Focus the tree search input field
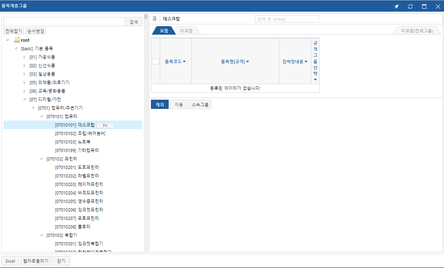The height and width of the screenshot is (268, 444). pyautogui.click(x=64, y=22)
